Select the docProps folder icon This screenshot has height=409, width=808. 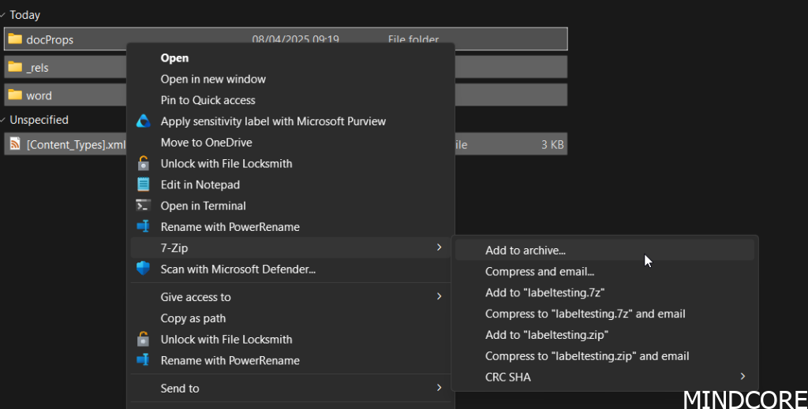15,39
